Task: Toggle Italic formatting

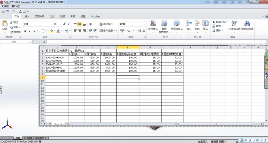Action: pyautogui.click(x=30, y=31)
